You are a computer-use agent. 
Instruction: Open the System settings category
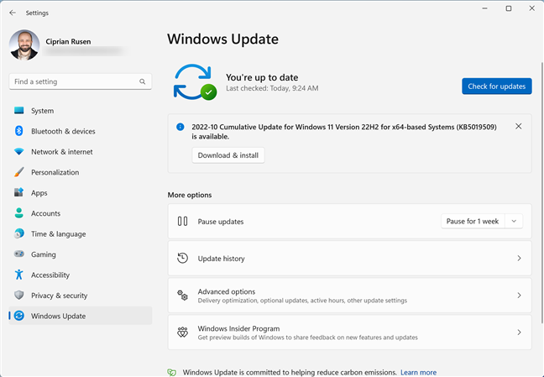80,111
